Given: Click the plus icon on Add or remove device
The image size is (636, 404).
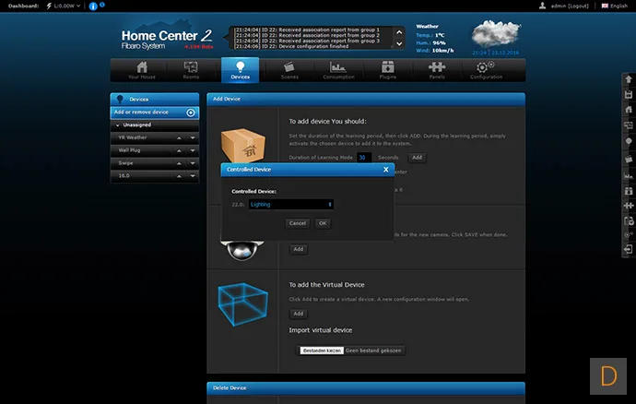Looking at the screenshot, I should coord(191,113).
